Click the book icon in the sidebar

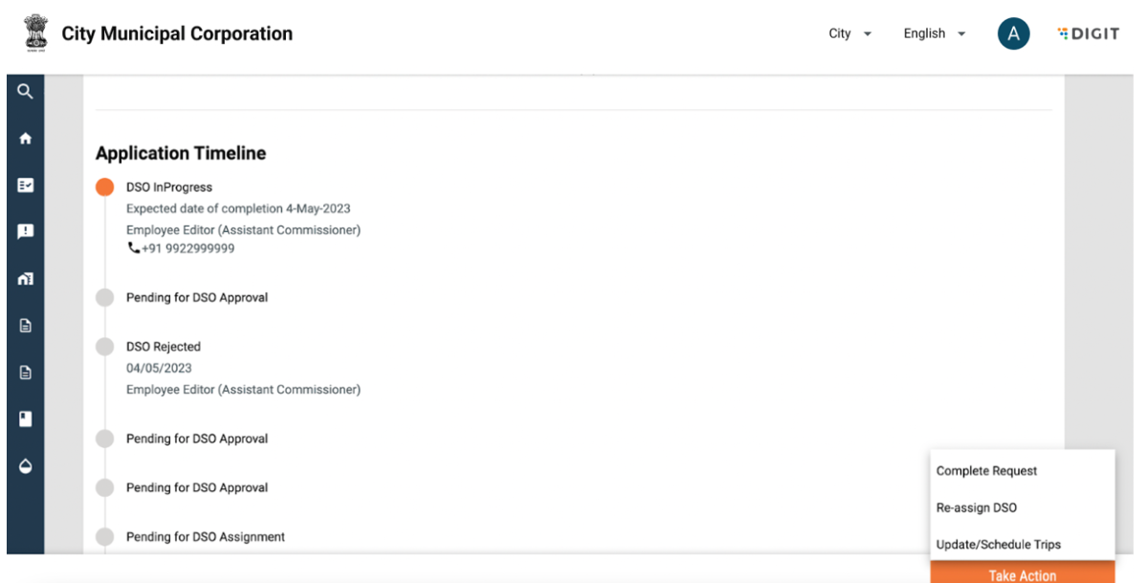[25, 419]
